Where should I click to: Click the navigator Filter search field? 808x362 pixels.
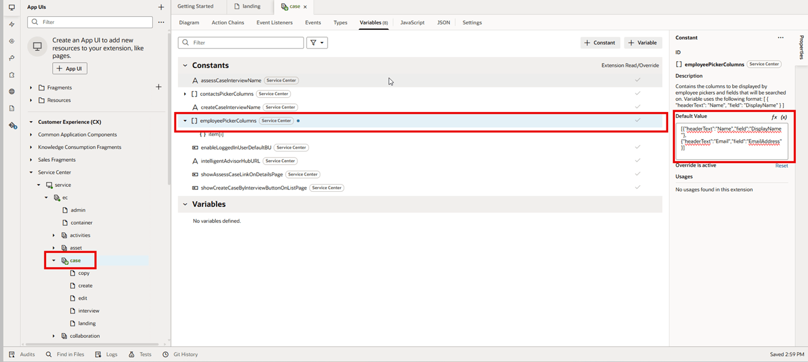90,22
